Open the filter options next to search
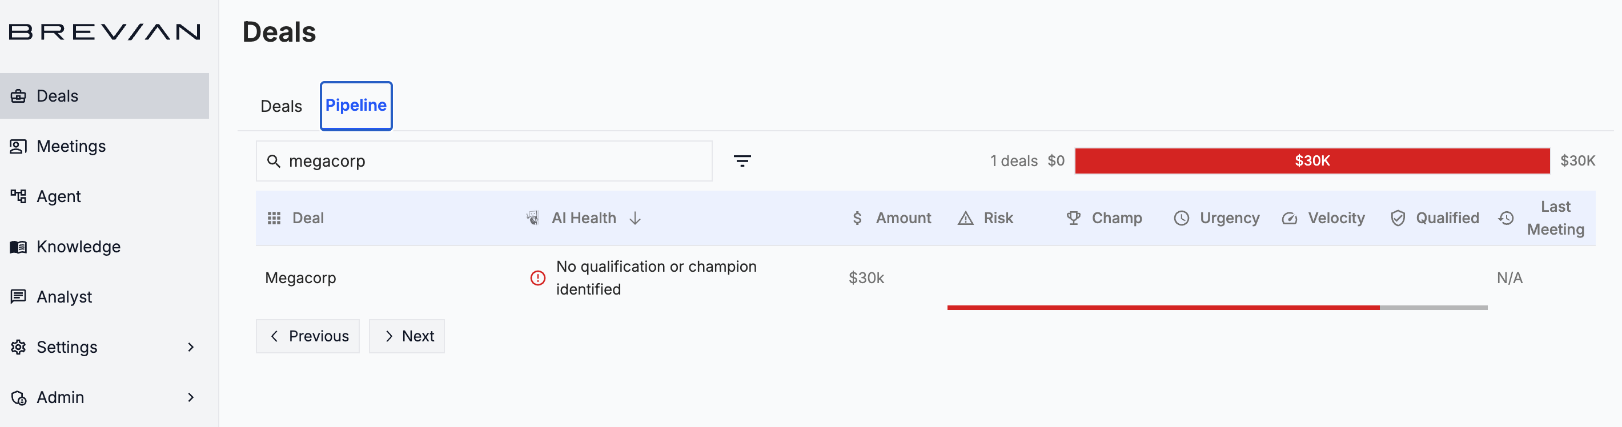The width and height of the screenshot is (1622, 427). coord(743,160)
